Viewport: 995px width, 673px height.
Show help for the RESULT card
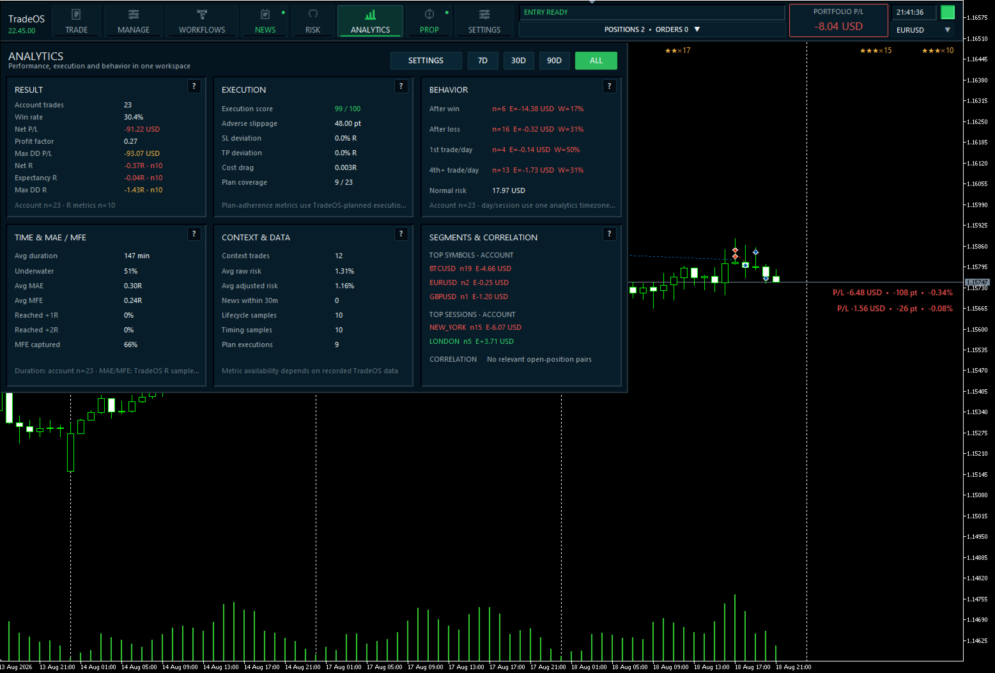click(194, 86)
